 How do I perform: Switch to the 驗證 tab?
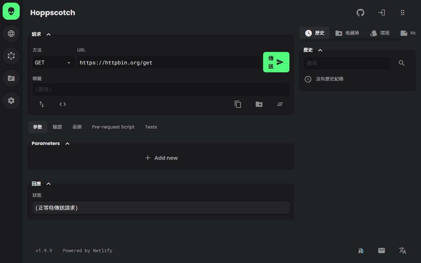coord(57,127)
